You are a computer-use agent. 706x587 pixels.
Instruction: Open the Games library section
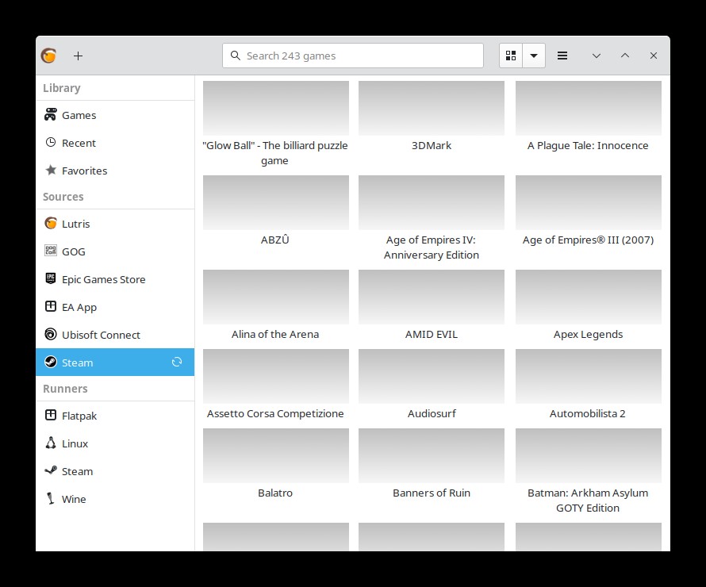pos(115,115)
